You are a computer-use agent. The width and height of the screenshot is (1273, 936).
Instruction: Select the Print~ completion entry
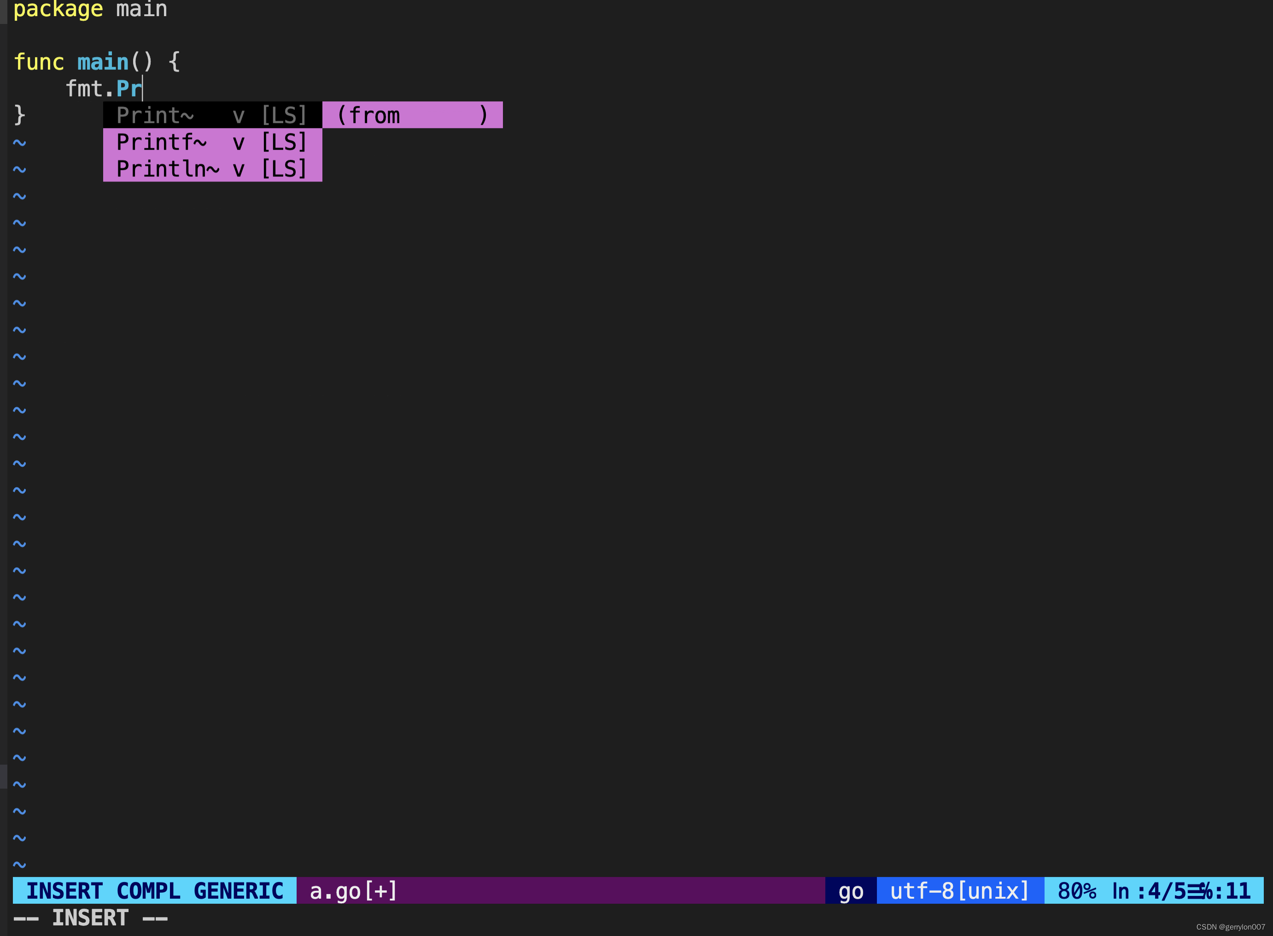155,115
